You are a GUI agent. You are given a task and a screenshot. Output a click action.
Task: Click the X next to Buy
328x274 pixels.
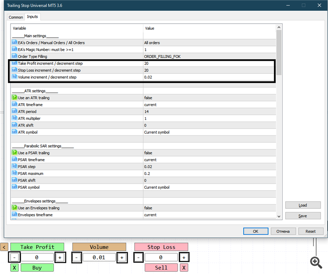14,268
